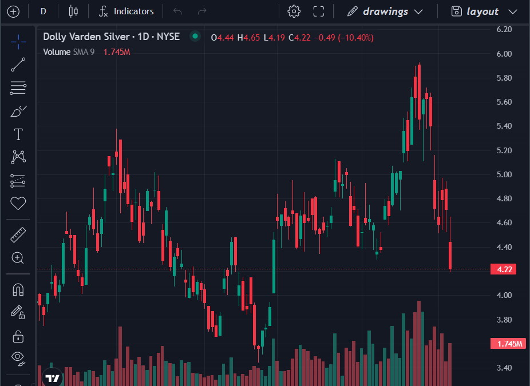Select the ruler measure tool
This screenshot has height=386, width=530.
pos(18,234)
